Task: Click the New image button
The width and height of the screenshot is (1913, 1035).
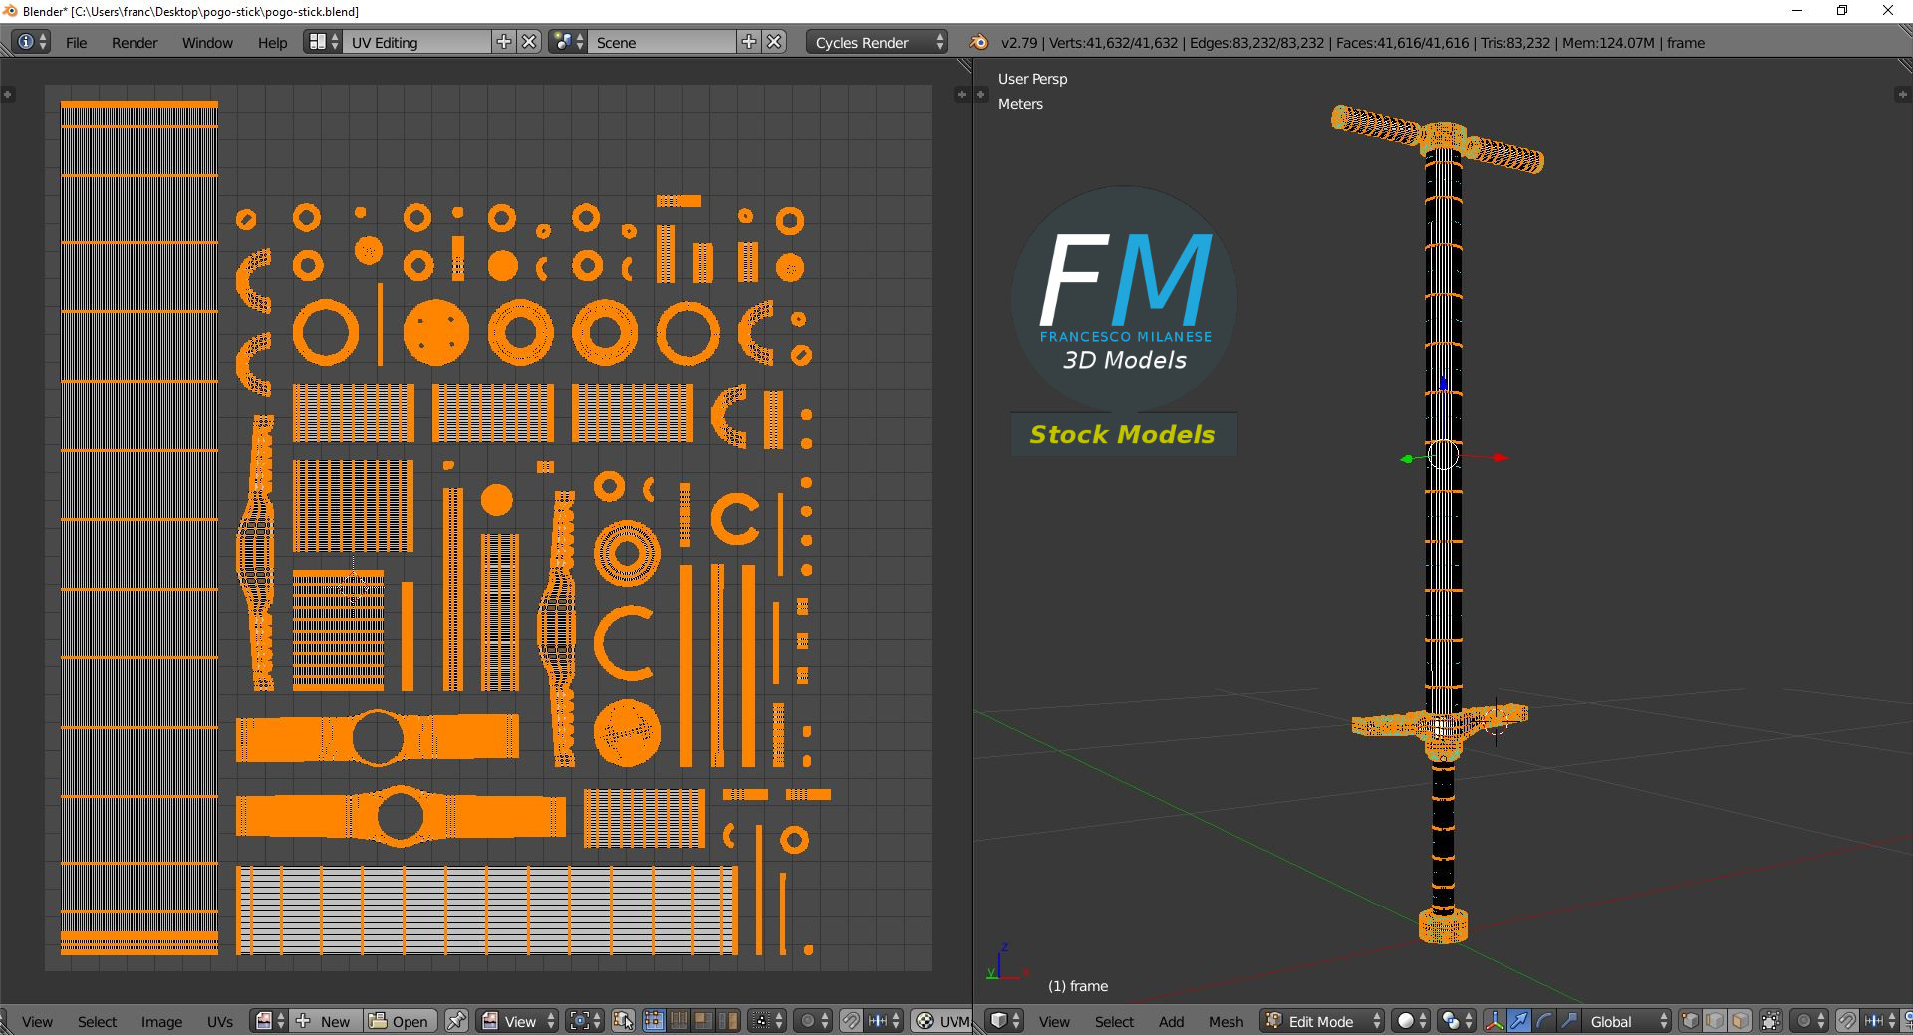Action: pos(325,1021)
